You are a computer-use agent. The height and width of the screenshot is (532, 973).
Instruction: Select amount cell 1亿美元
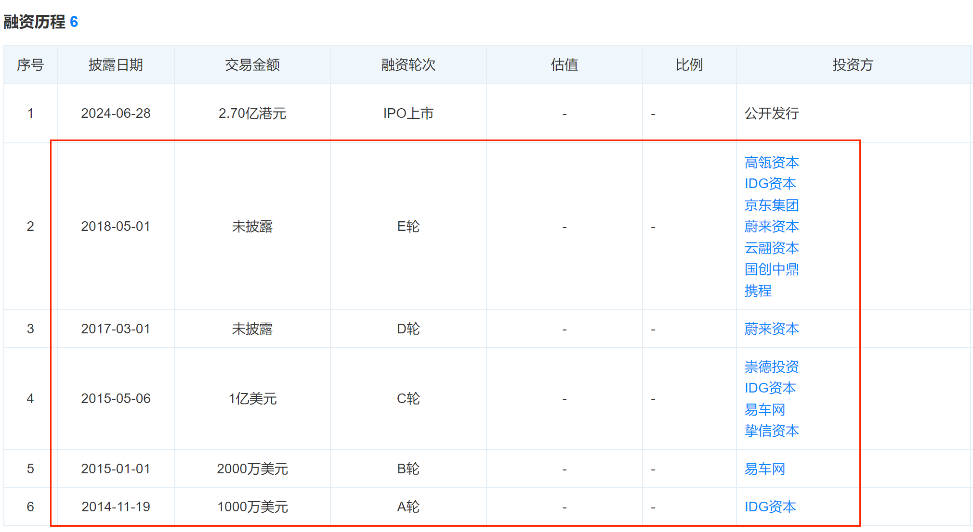pos(252,399)
